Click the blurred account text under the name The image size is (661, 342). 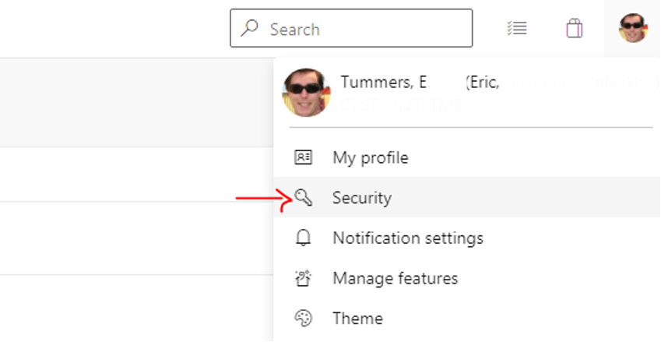[401, 105]
